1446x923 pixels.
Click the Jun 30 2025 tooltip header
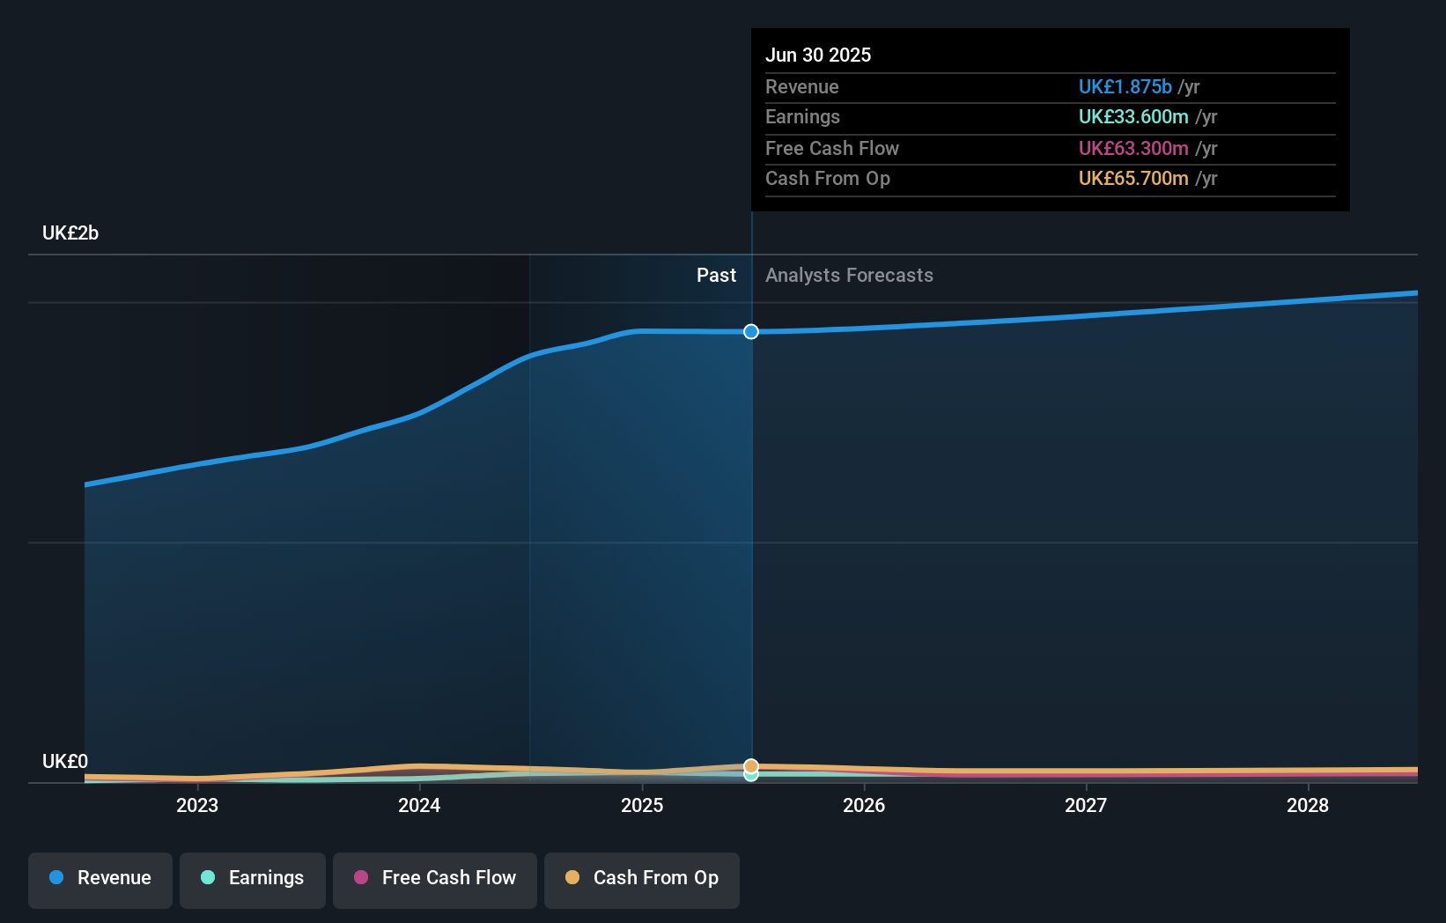point(818,54)
